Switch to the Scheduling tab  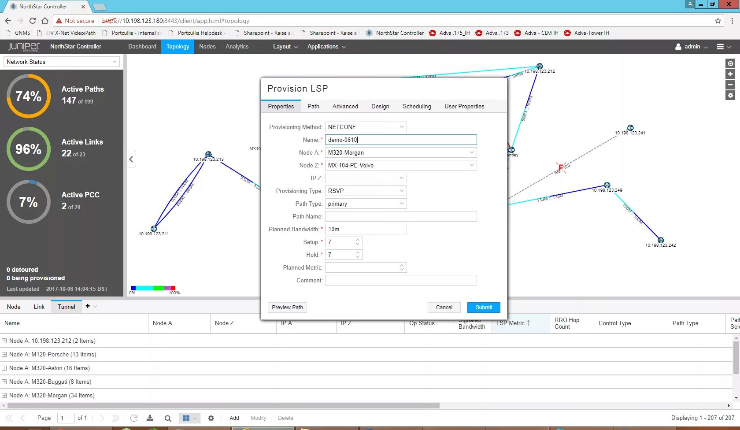[x=417, y=106]
